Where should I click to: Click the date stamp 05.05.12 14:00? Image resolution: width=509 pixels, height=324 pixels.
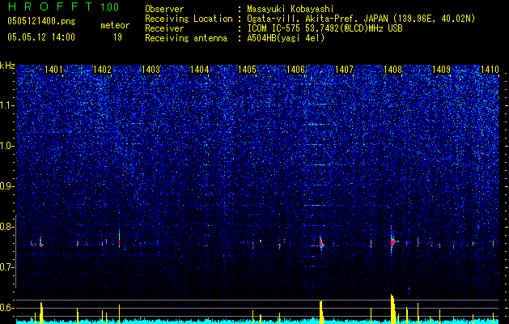pos(41,37)
